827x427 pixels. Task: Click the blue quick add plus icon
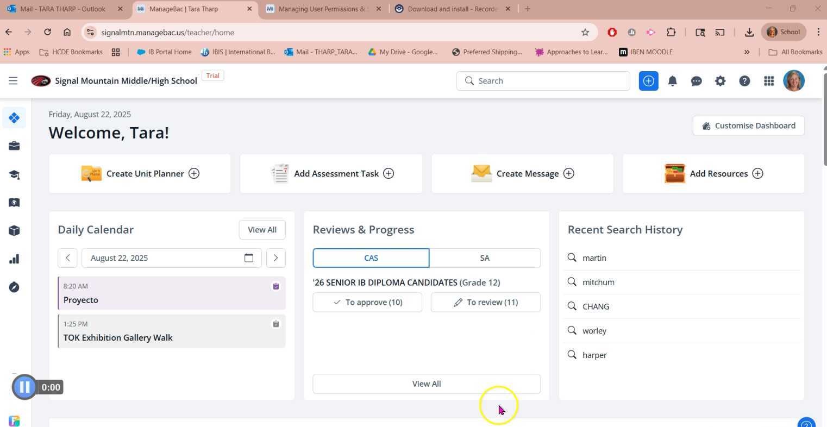click(x=648, y=81)
